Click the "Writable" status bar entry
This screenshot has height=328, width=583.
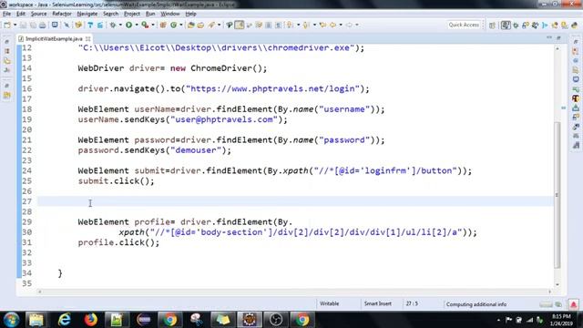[330, 303]
